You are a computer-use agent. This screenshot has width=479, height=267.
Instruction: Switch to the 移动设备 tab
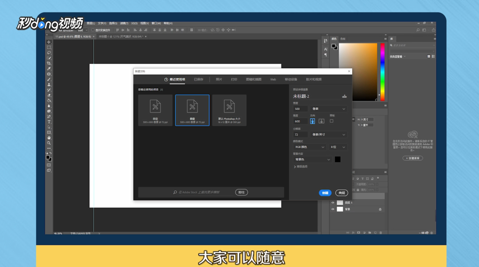coord(291,79)
